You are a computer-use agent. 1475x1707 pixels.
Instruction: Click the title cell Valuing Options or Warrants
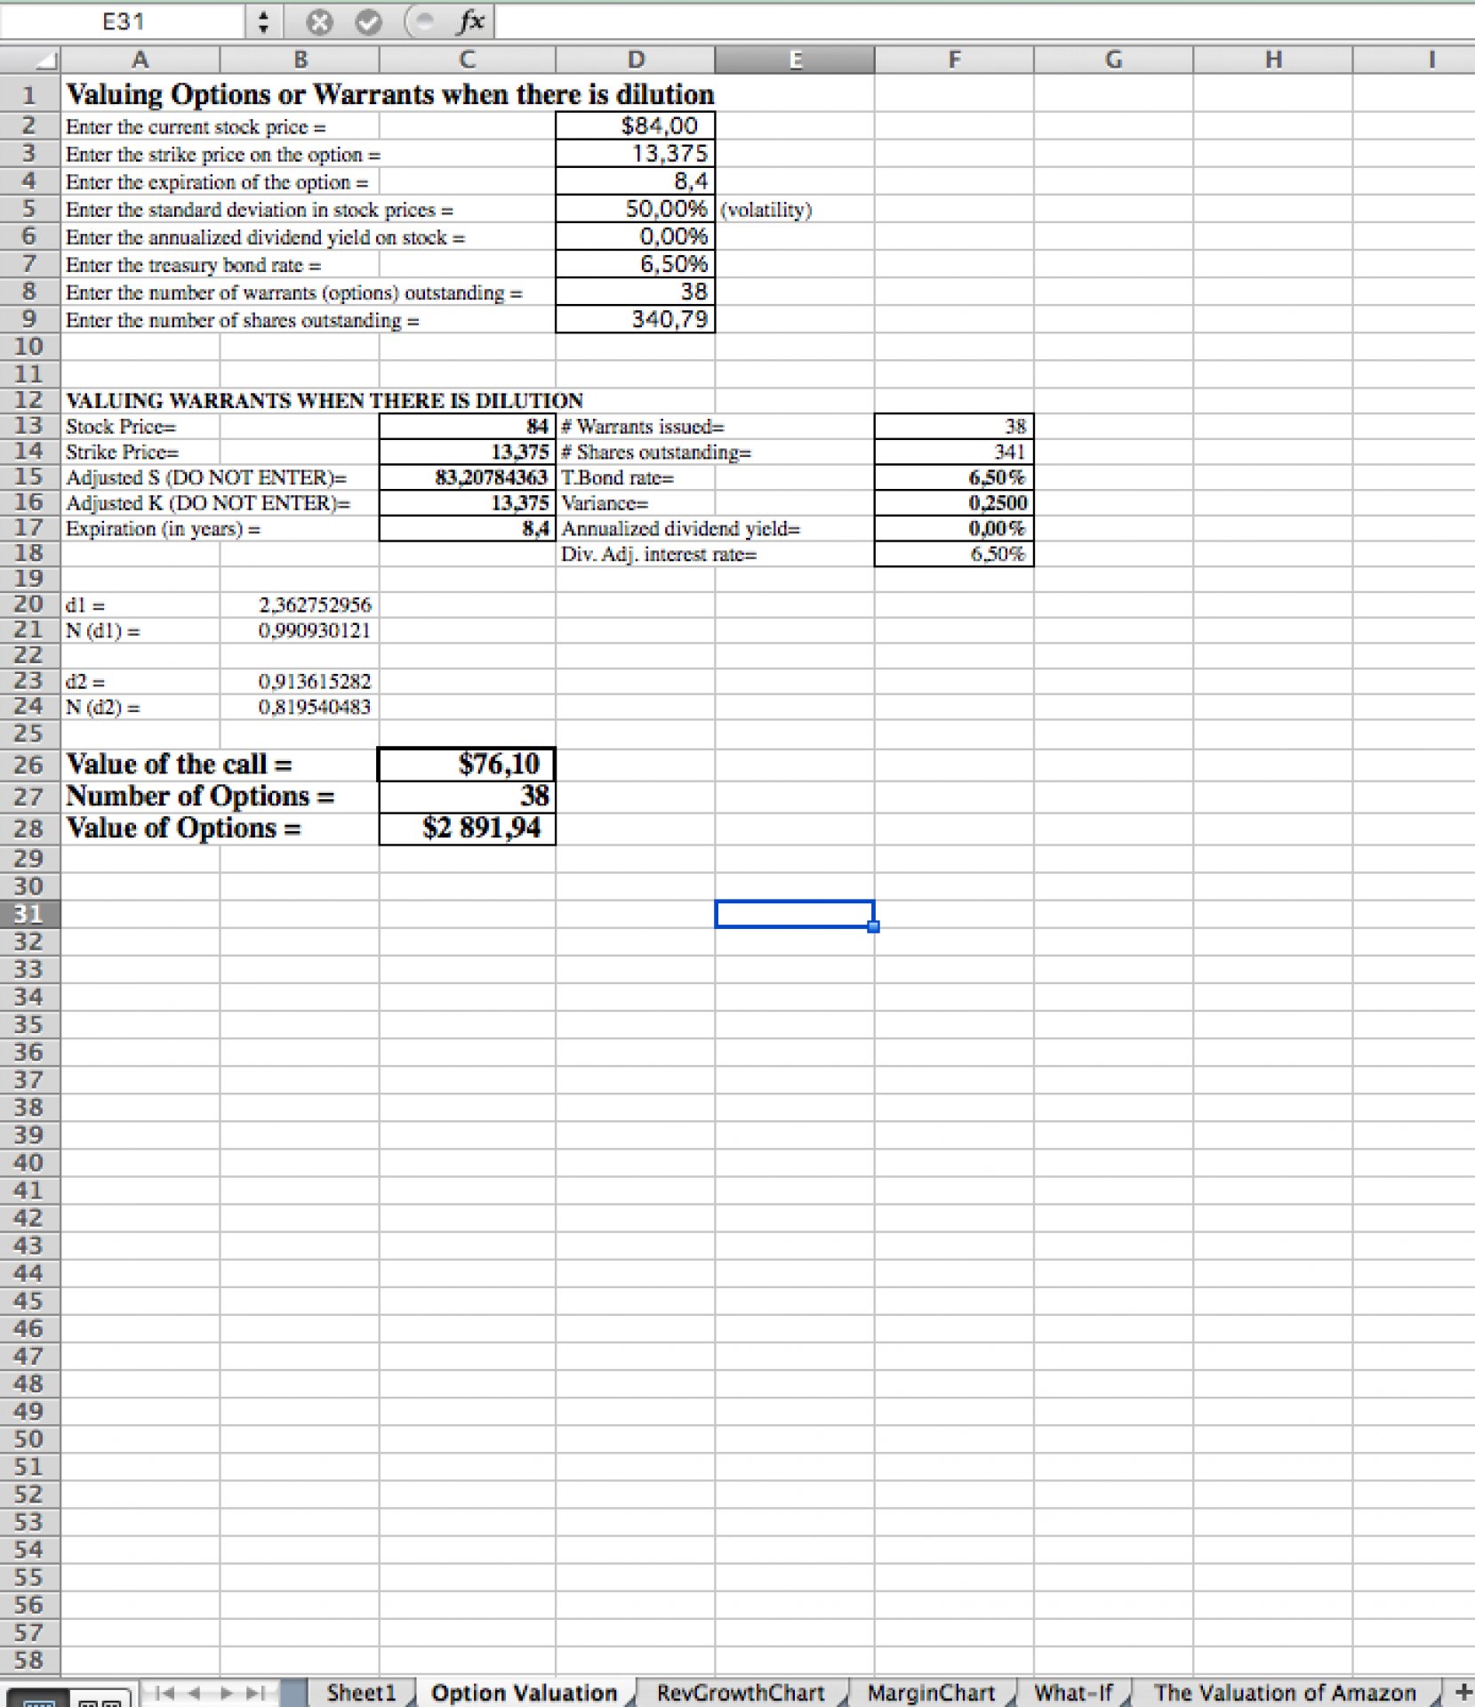point(389,94)
